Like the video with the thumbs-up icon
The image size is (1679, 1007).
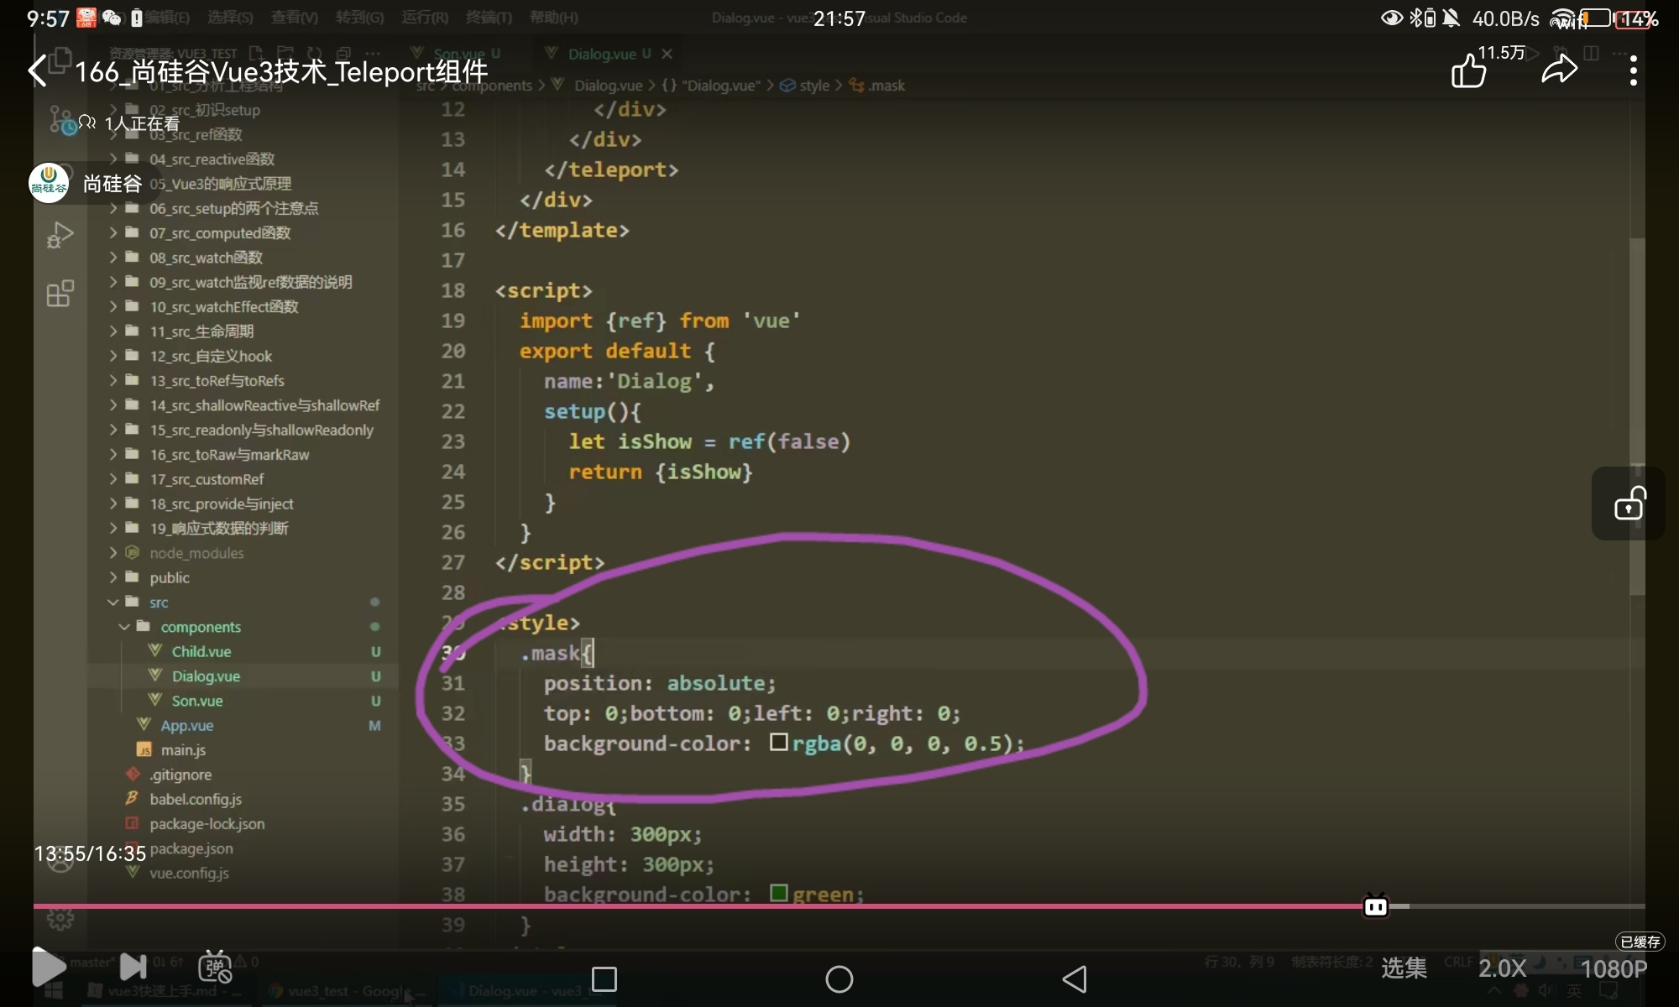tap(1469, 70)
